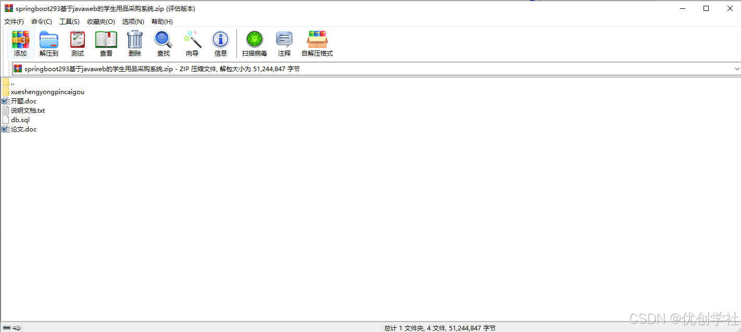The height and width of the screenshot is (332, 741).
Task: Click the 注释 (Comment) toolbar icon
Action: coord(284,39)
